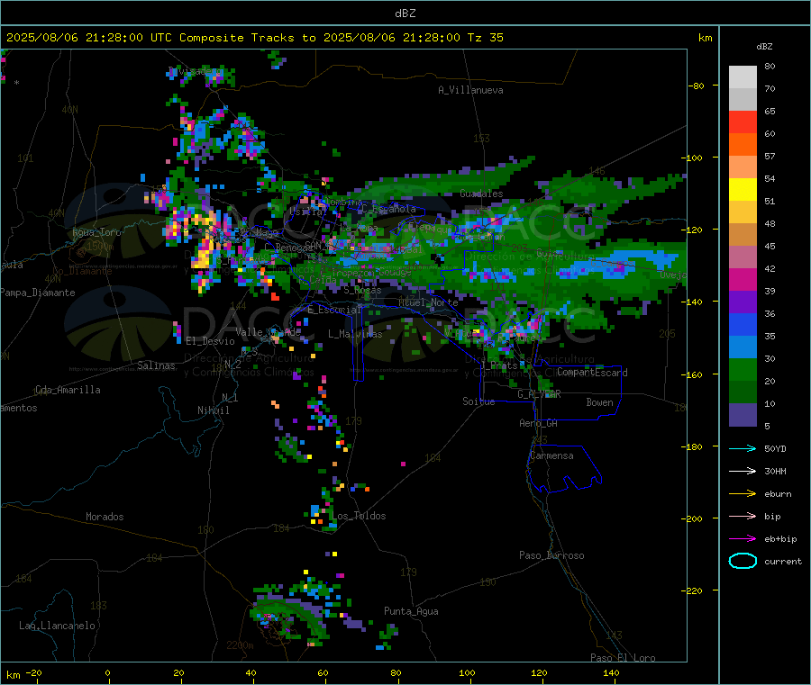Image resolution: width=811 pixels, height=685 pixels.
Task: Pick the gray swatch between 70 and 65
Action: tap(743, 100)
